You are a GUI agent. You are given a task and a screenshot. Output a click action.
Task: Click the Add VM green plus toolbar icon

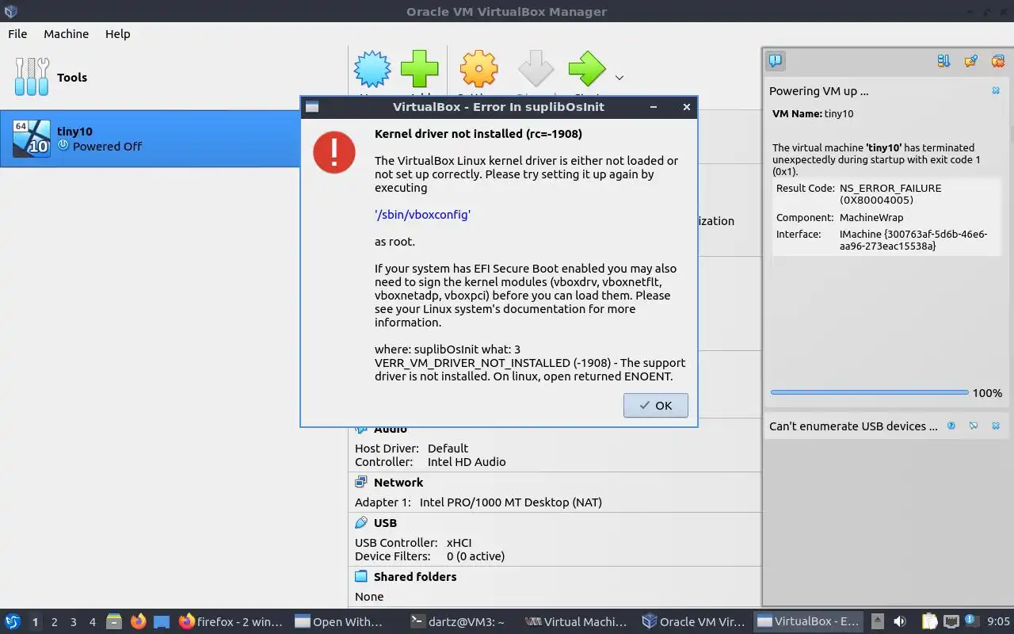(420, 70)
